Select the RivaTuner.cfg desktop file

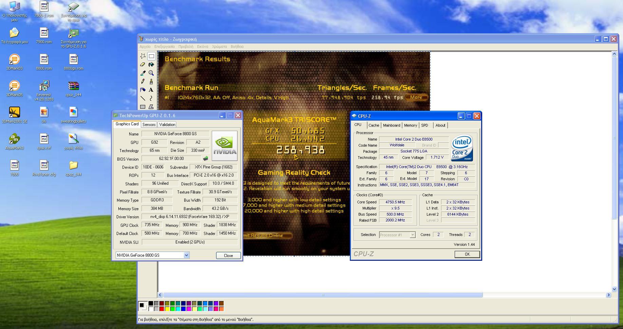tap(44, 168)
